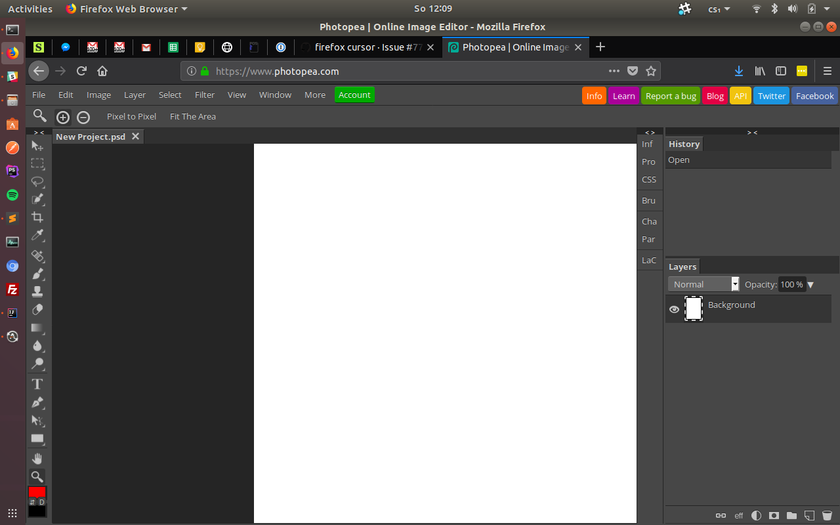Open the new adjustment layer icon
Viewport: 840px width, 525px height.
coord(756,516)
